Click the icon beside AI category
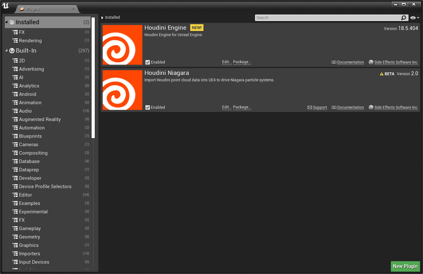423x274 pixels. coord(15,77)
